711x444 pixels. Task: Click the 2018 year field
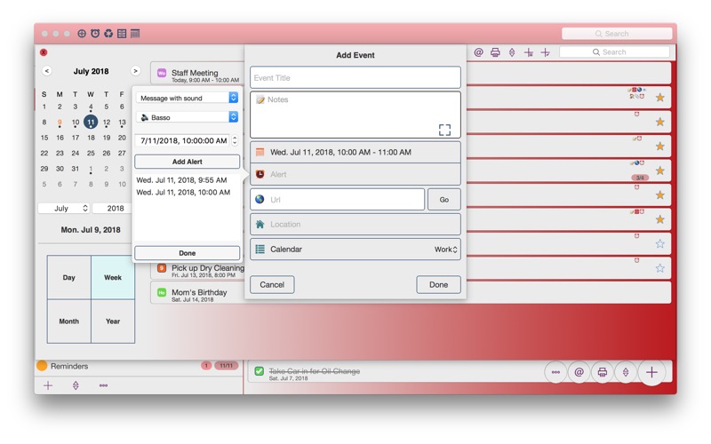112,209
